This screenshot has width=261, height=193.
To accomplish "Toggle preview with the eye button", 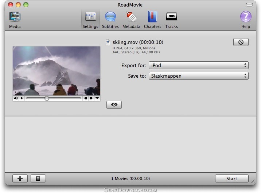I will click(x=114, y=105).
